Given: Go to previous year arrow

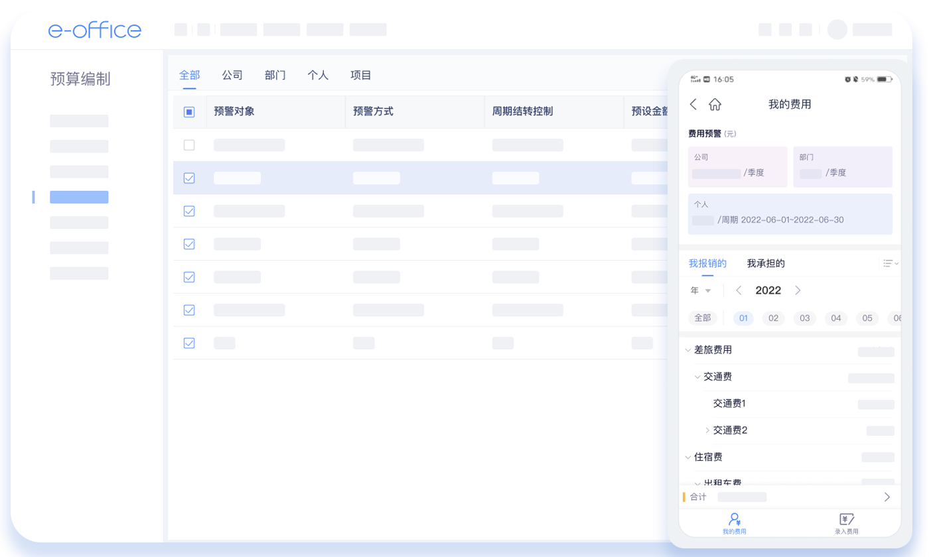Looking at the screenshot, I should point(739,290).
